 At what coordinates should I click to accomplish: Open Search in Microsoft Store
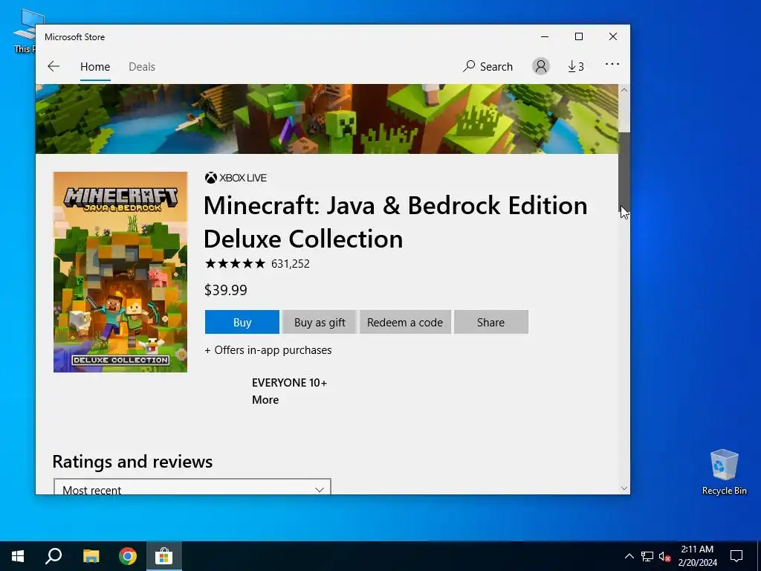click(x=488, y=66)
